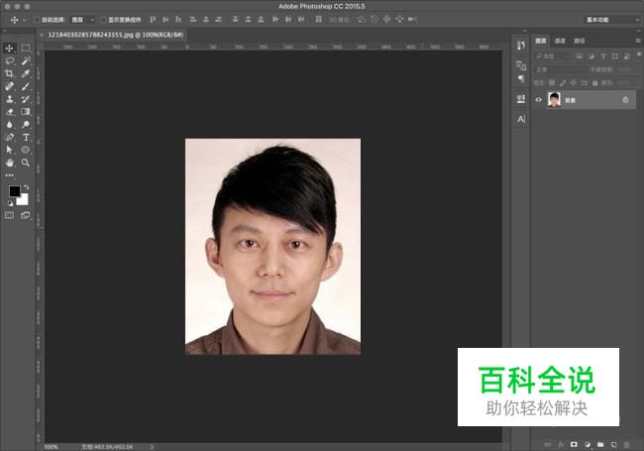This screenshot has width=644, height=451.
Task: Click the foreground black color swatch
Action: pyautogui.click(x=14, y=191)
